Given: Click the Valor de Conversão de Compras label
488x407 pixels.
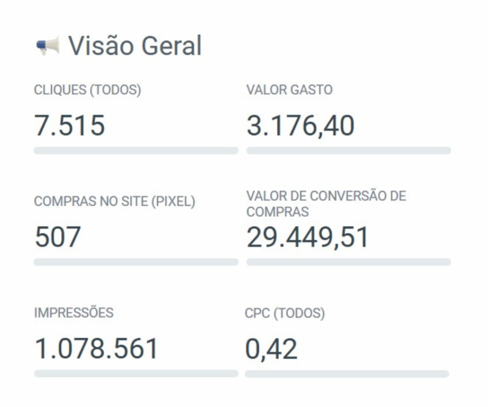Looking at the screenshot, I should 326,203.
